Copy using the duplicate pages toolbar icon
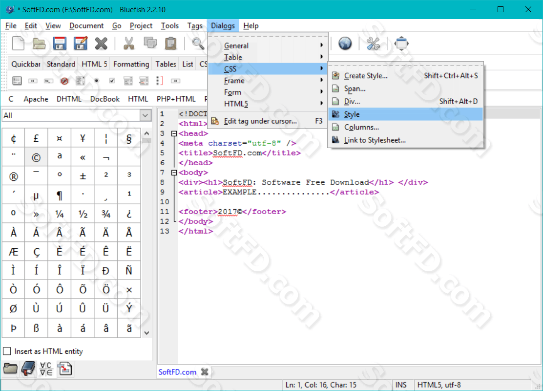Image resolution: width=543 pixels, height=391 pixels. point(150,43)
